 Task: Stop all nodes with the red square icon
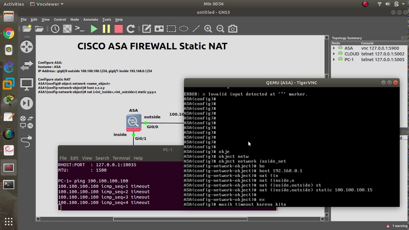[119, 29]
